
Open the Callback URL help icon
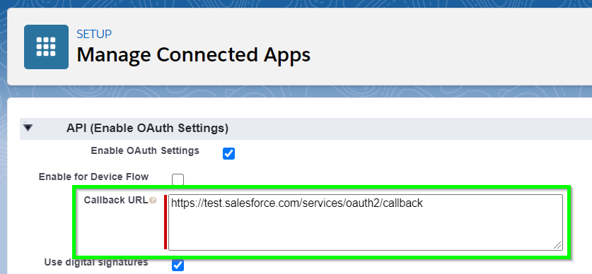[153, 201]
